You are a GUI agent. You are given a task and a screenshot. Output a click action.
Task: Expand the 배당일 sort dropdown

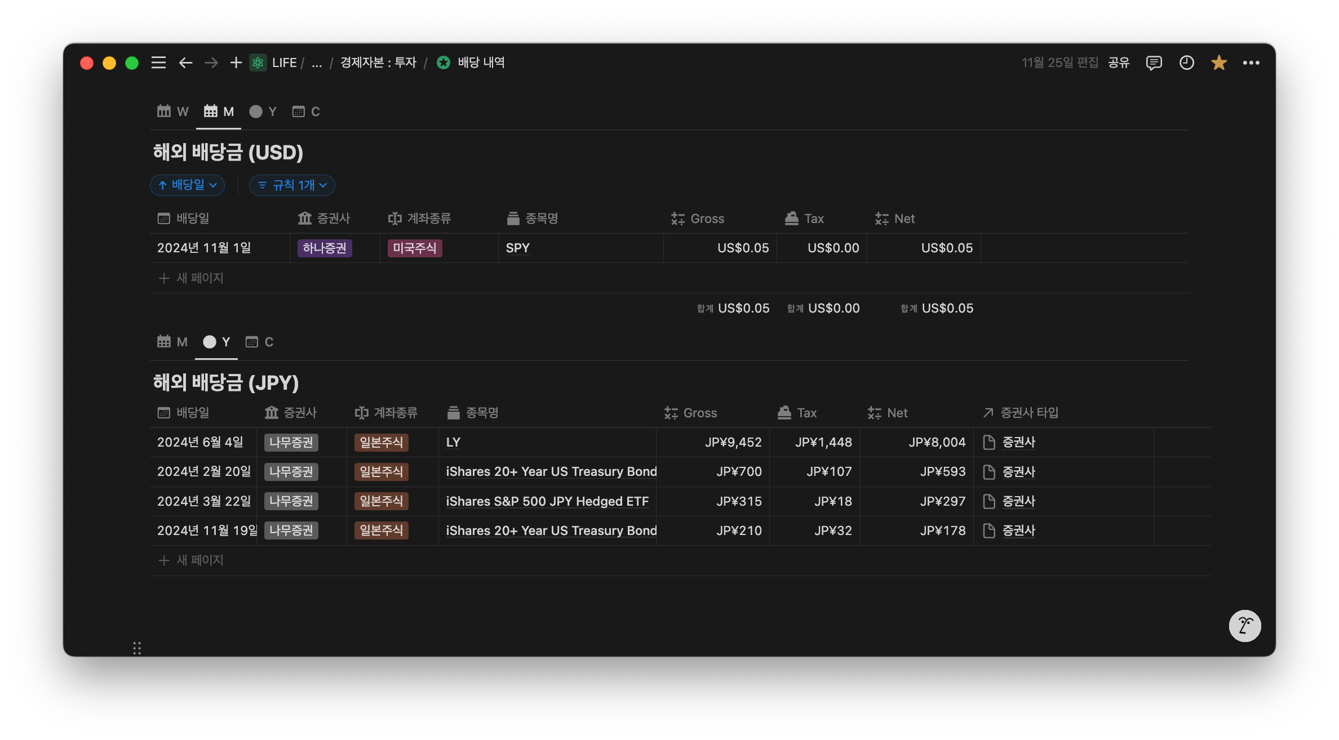(188, 185)
